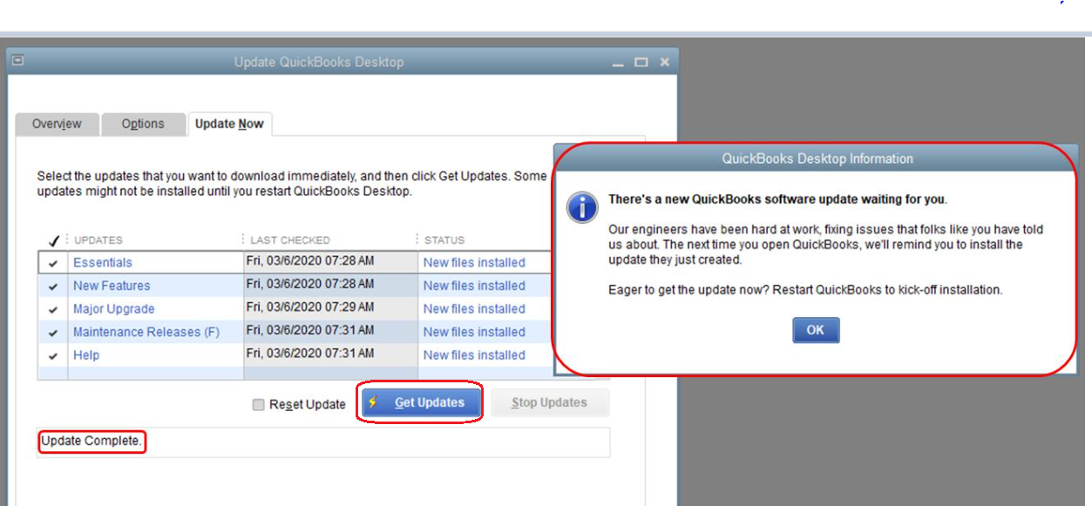The image size is (1092, 506).
Task: Click the Update Complete status text
Action: click(91, 442)
